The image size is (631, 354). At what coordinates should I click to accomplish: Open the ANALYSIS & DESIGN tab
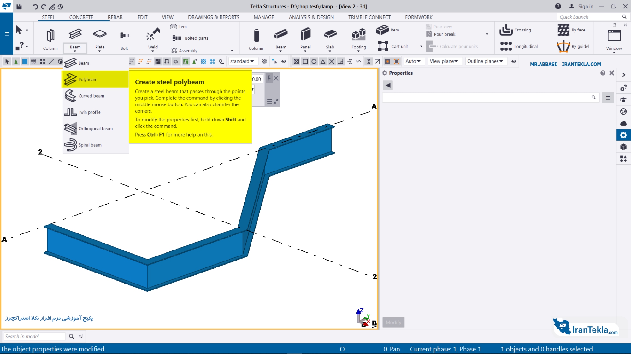click(311, 17)
